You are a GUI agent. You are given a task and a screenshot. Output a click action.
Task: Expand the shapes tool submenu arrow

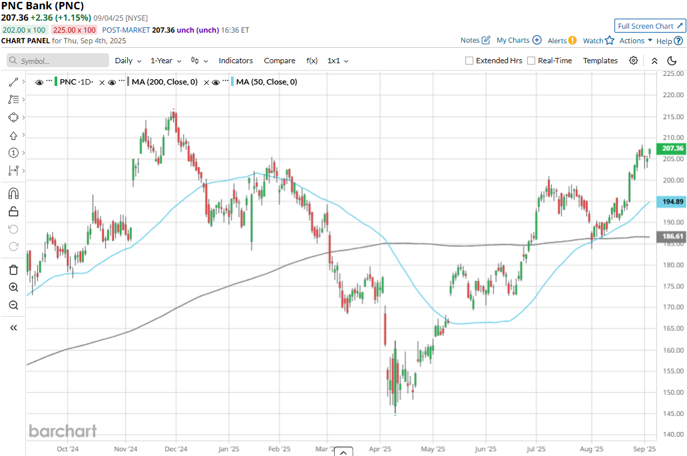(x=23, y=117)
